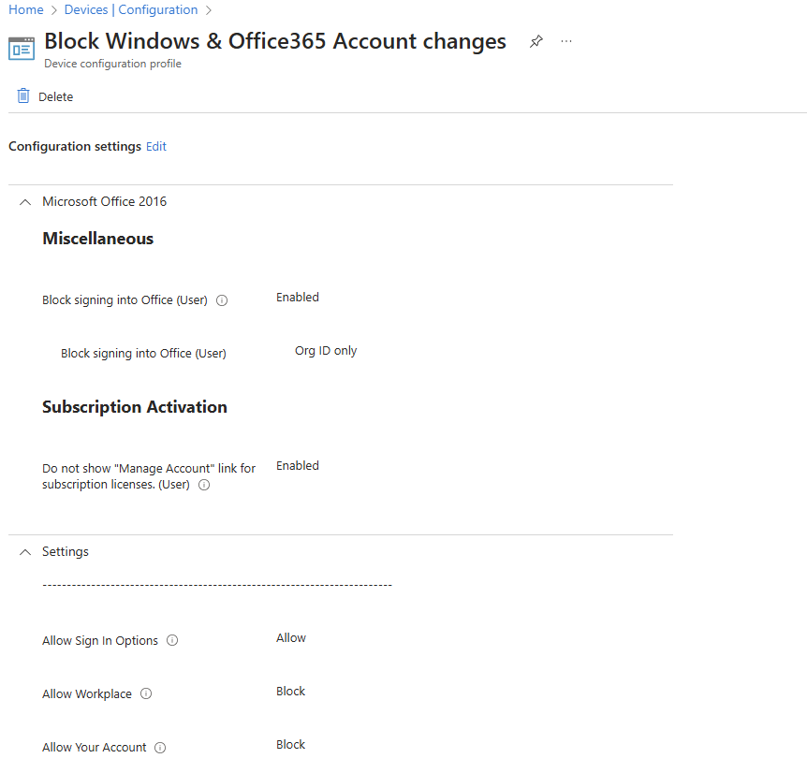Click the 'Do not show Manage Account link' label

pos(149,476)
